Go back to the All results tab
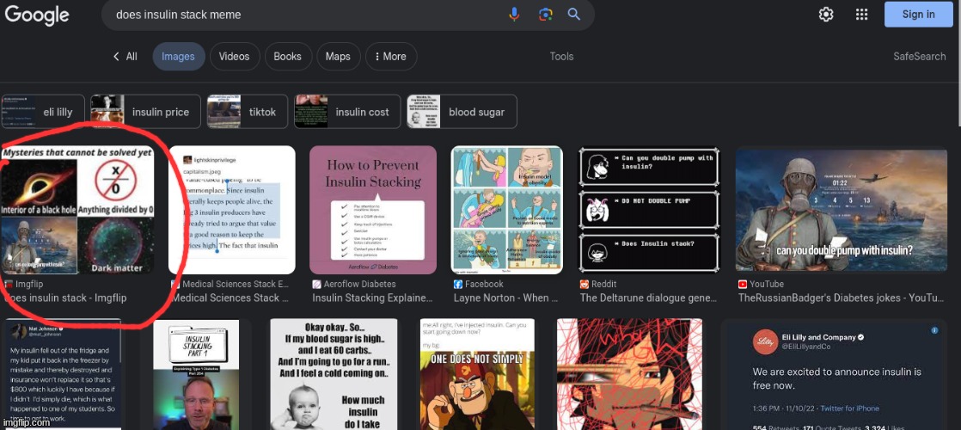Viewport: 961px width, 430px height. (125, 57)
